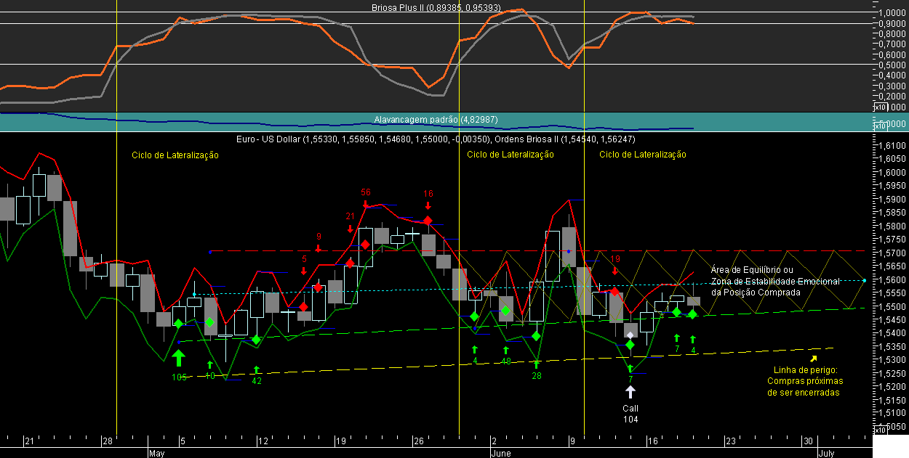The width and height of the screenshot is (909, 458).
Task: Click the white Call arrow above 104
Action: pyautogui.click(x=630, y=392)
